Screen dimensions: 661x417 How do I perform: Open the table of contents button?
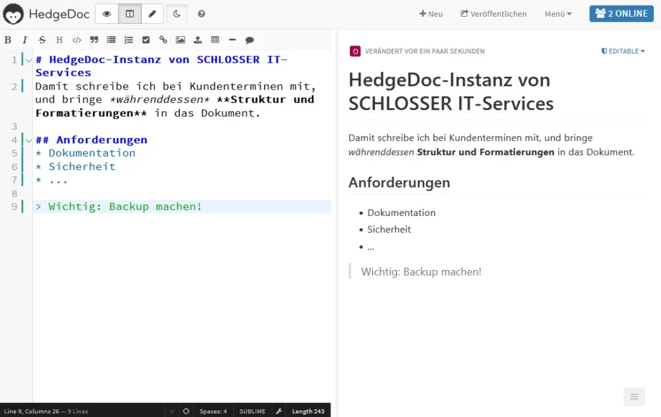point(634,397)
